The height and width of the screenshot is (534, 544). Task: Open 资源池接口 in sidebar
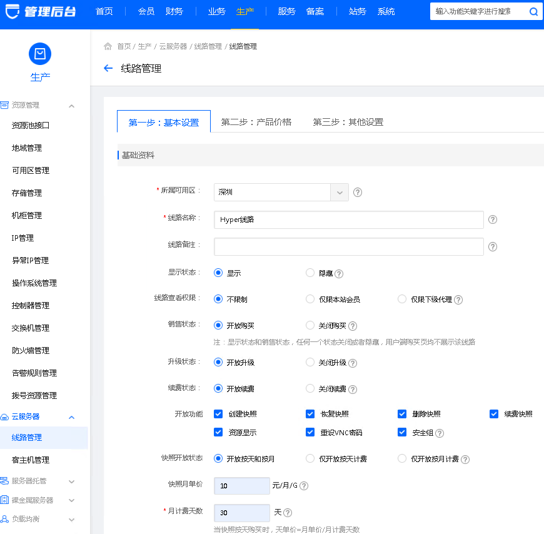(31, 125)
